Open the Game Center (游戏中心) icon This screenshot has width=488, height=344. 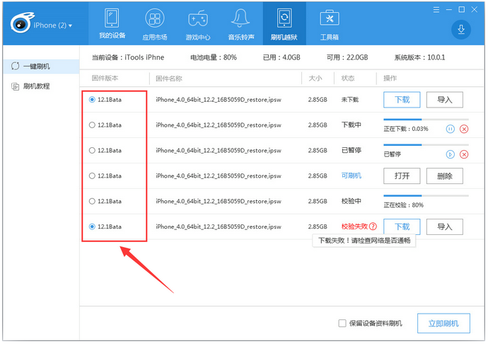198,18
